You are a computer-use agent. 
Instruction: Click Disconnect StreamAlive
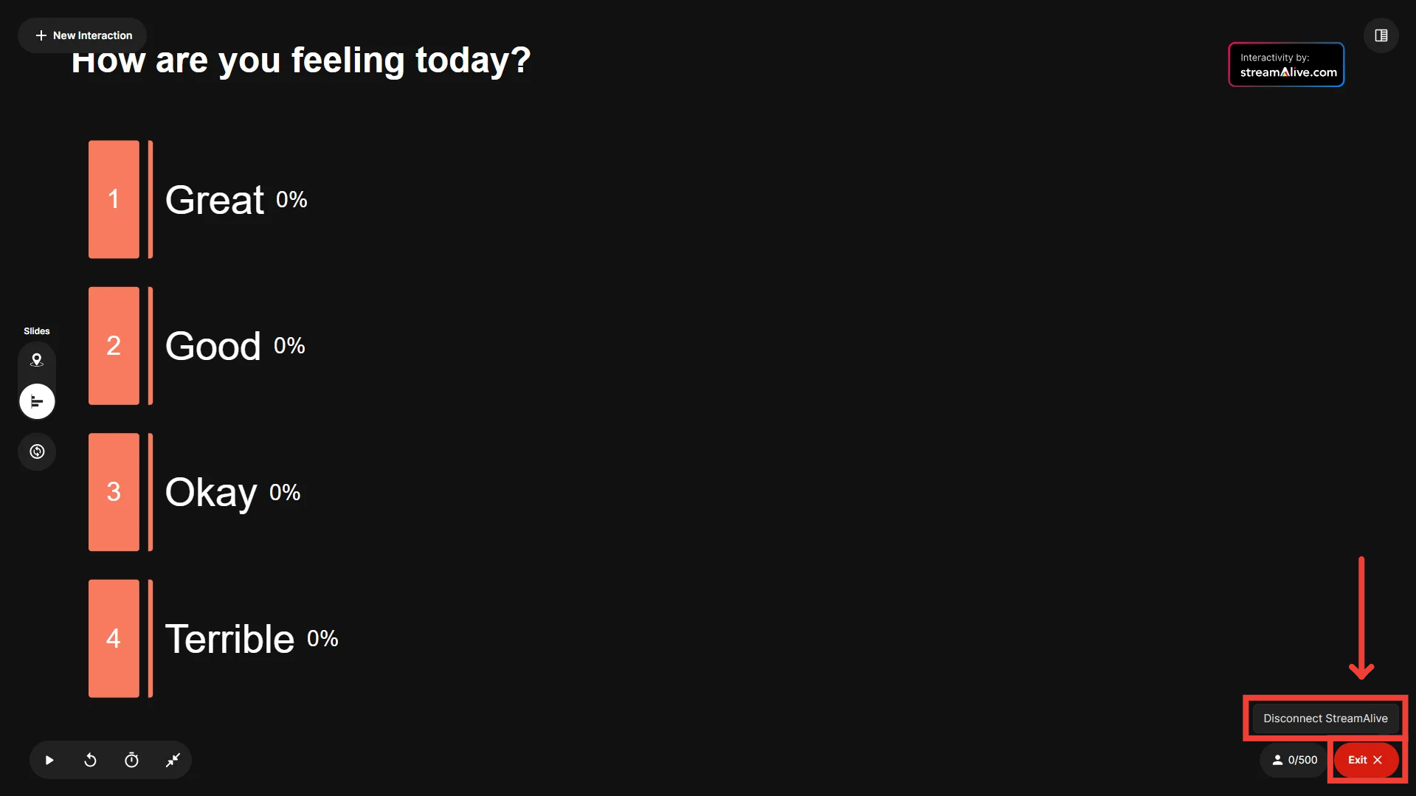(1325, 718)
